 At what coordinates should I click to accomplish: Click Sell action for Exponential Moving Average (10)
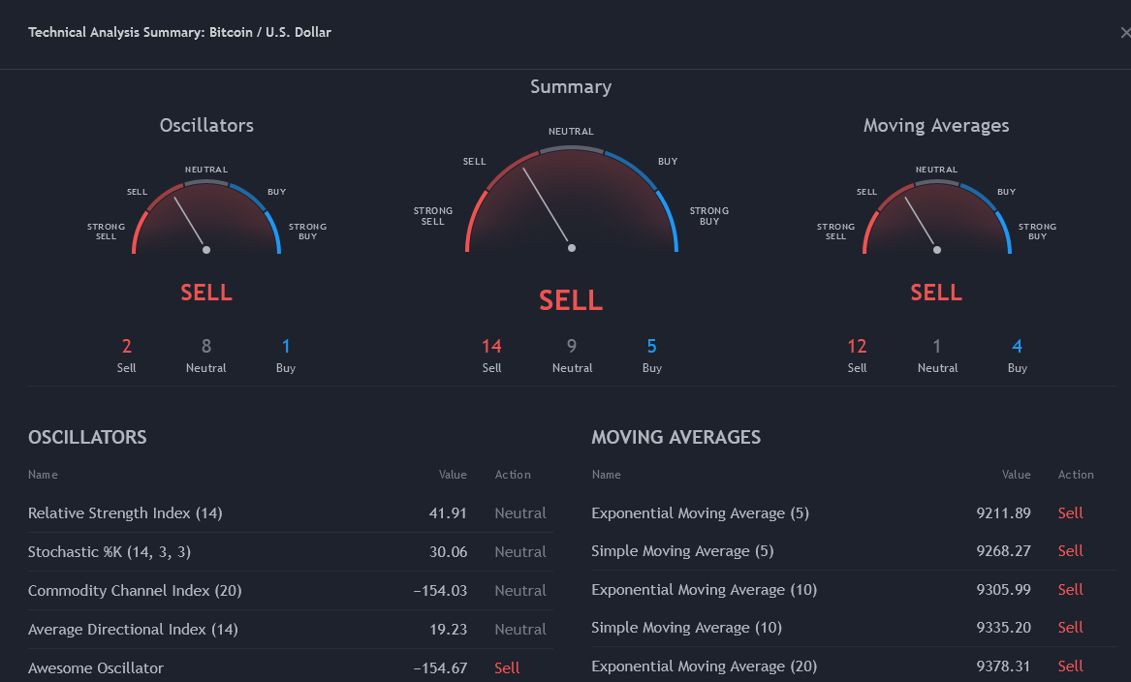[x=1070, y=590]
